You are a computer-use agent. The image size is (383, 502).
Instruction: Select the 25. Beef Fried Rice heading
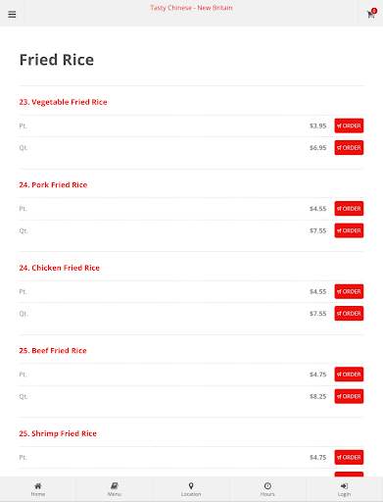coord(53,351)
